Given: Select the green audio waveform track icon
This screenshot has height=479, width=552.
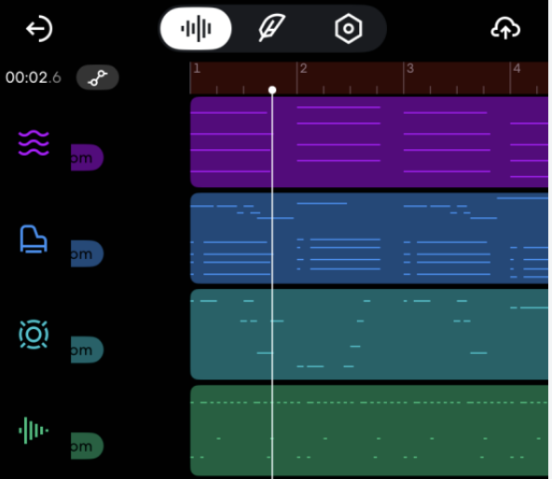Looking at the screenshot, I should tap(34, 431).
